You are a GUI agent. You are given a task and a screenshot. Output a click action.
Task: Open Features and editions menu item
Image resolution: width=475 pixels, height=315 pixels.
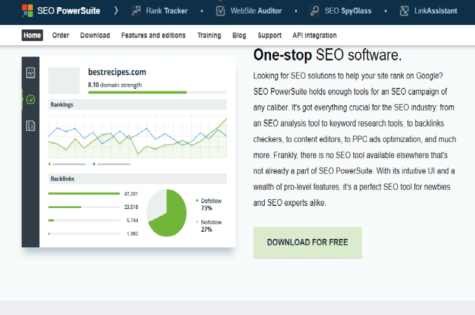coord(153,35)
